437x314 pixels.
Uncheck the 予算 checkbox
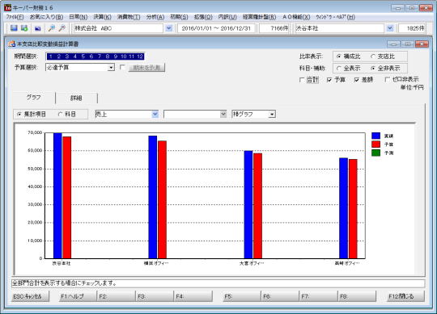click(329, 80)
